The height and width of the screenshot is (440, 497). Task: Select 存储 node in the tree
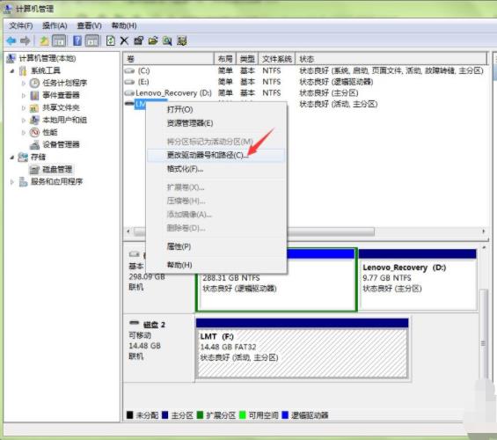pyautogui.click(x=38, y=157)
